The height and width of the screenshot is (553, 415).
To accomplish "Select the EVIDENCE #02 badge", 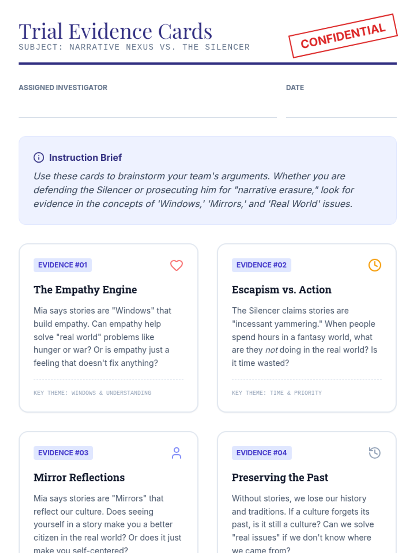I will pyautogui.click(x=261, y=265).
